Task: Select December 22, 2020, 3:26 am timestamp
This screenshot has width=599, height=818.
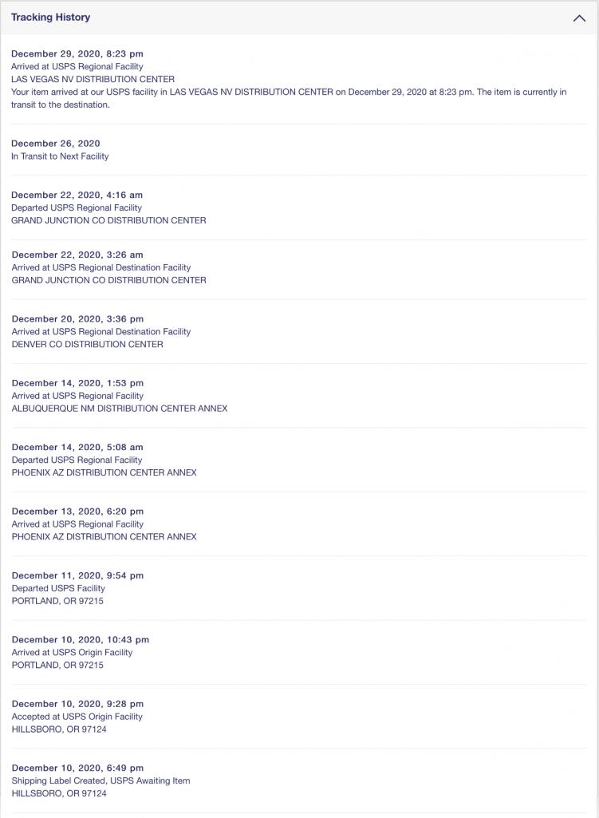Action: 77,255
